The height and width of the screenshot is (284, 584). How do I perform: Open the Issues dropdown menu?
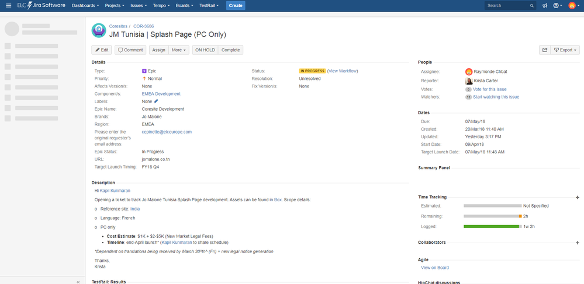pyautogui.click(x=139, y=6)
